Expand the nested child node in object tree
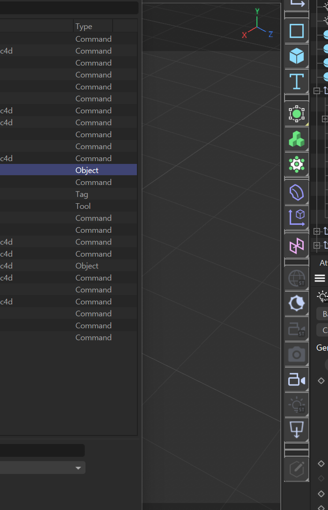 pyautogui.click(x=325, y=119)
